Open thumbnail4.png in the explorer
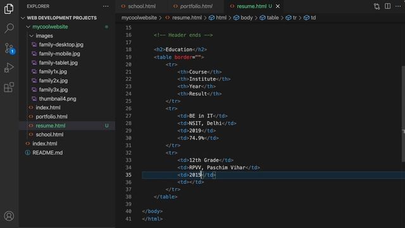The width and height of the screenshot is (405, 228). 58,99
